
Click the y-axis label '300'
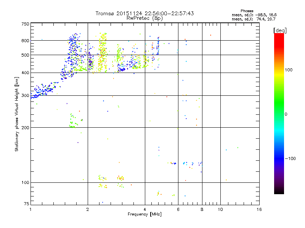point(26,96)
